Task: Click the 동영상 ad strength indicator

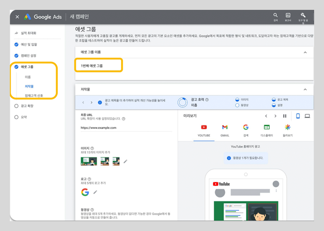Action: pos(242,105)
